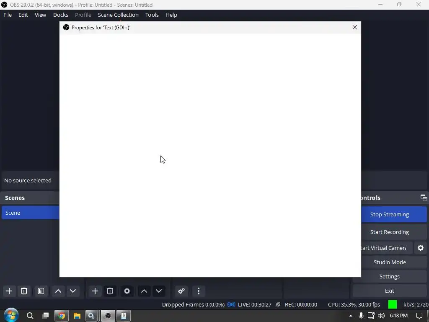429x322 pixels.
Task: Open the File menu
Action: click(8, 15)
